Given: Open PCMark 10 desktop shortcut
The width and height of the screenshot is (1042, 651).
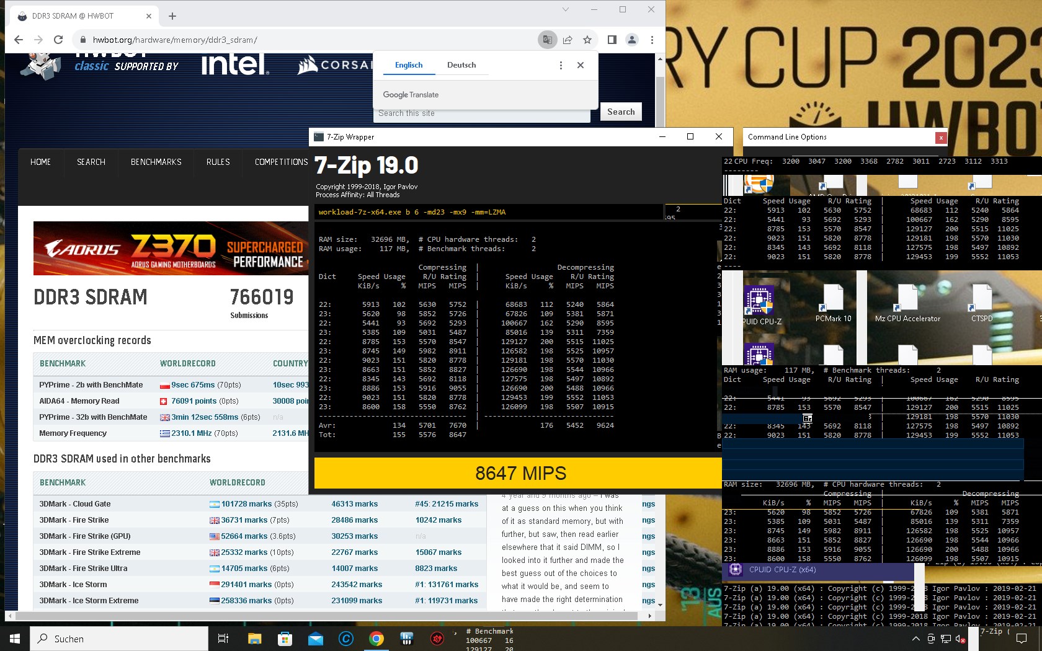Looking at the screenshot, I should (833, 304).
